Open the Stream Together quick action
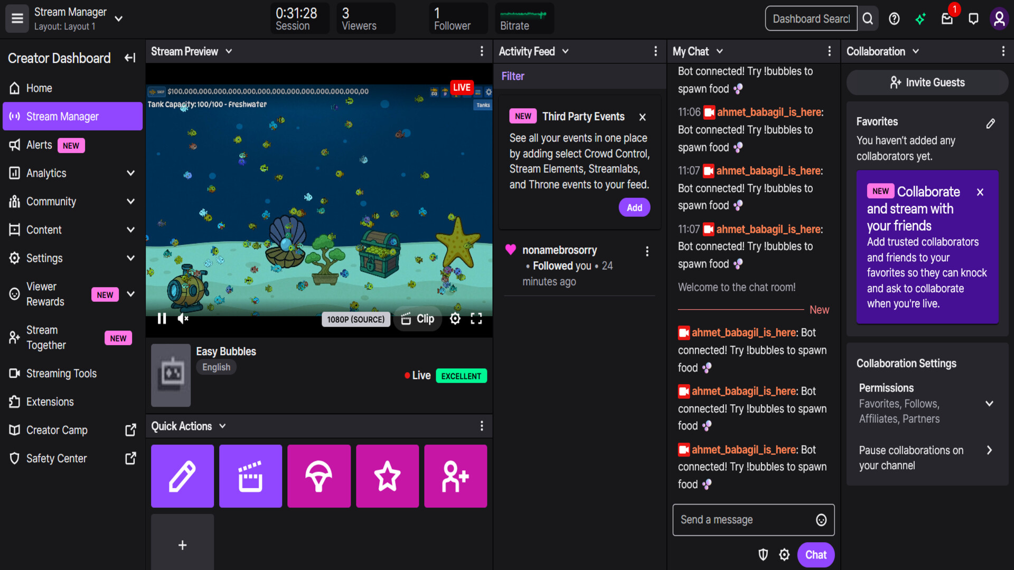Screen dimensions: 1014x570 (455, 476)
